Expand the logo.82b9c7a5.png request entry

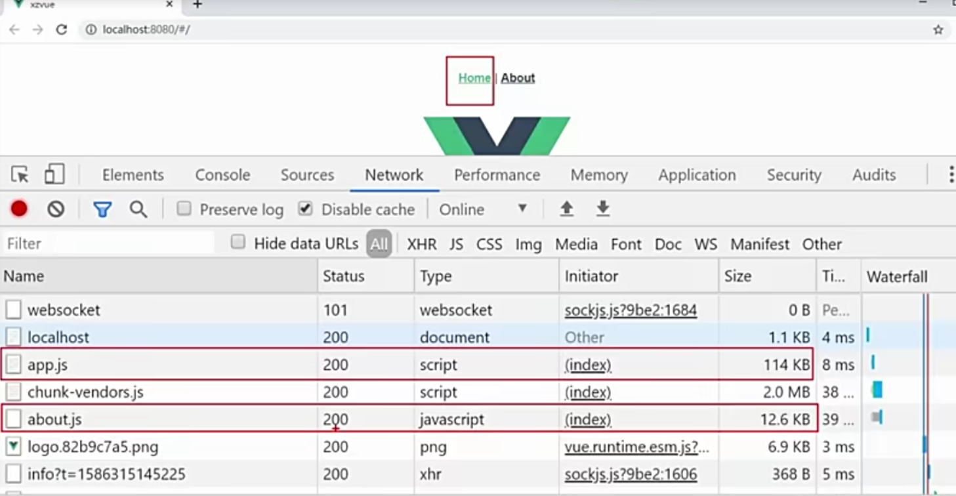click(x=14, y=446)
